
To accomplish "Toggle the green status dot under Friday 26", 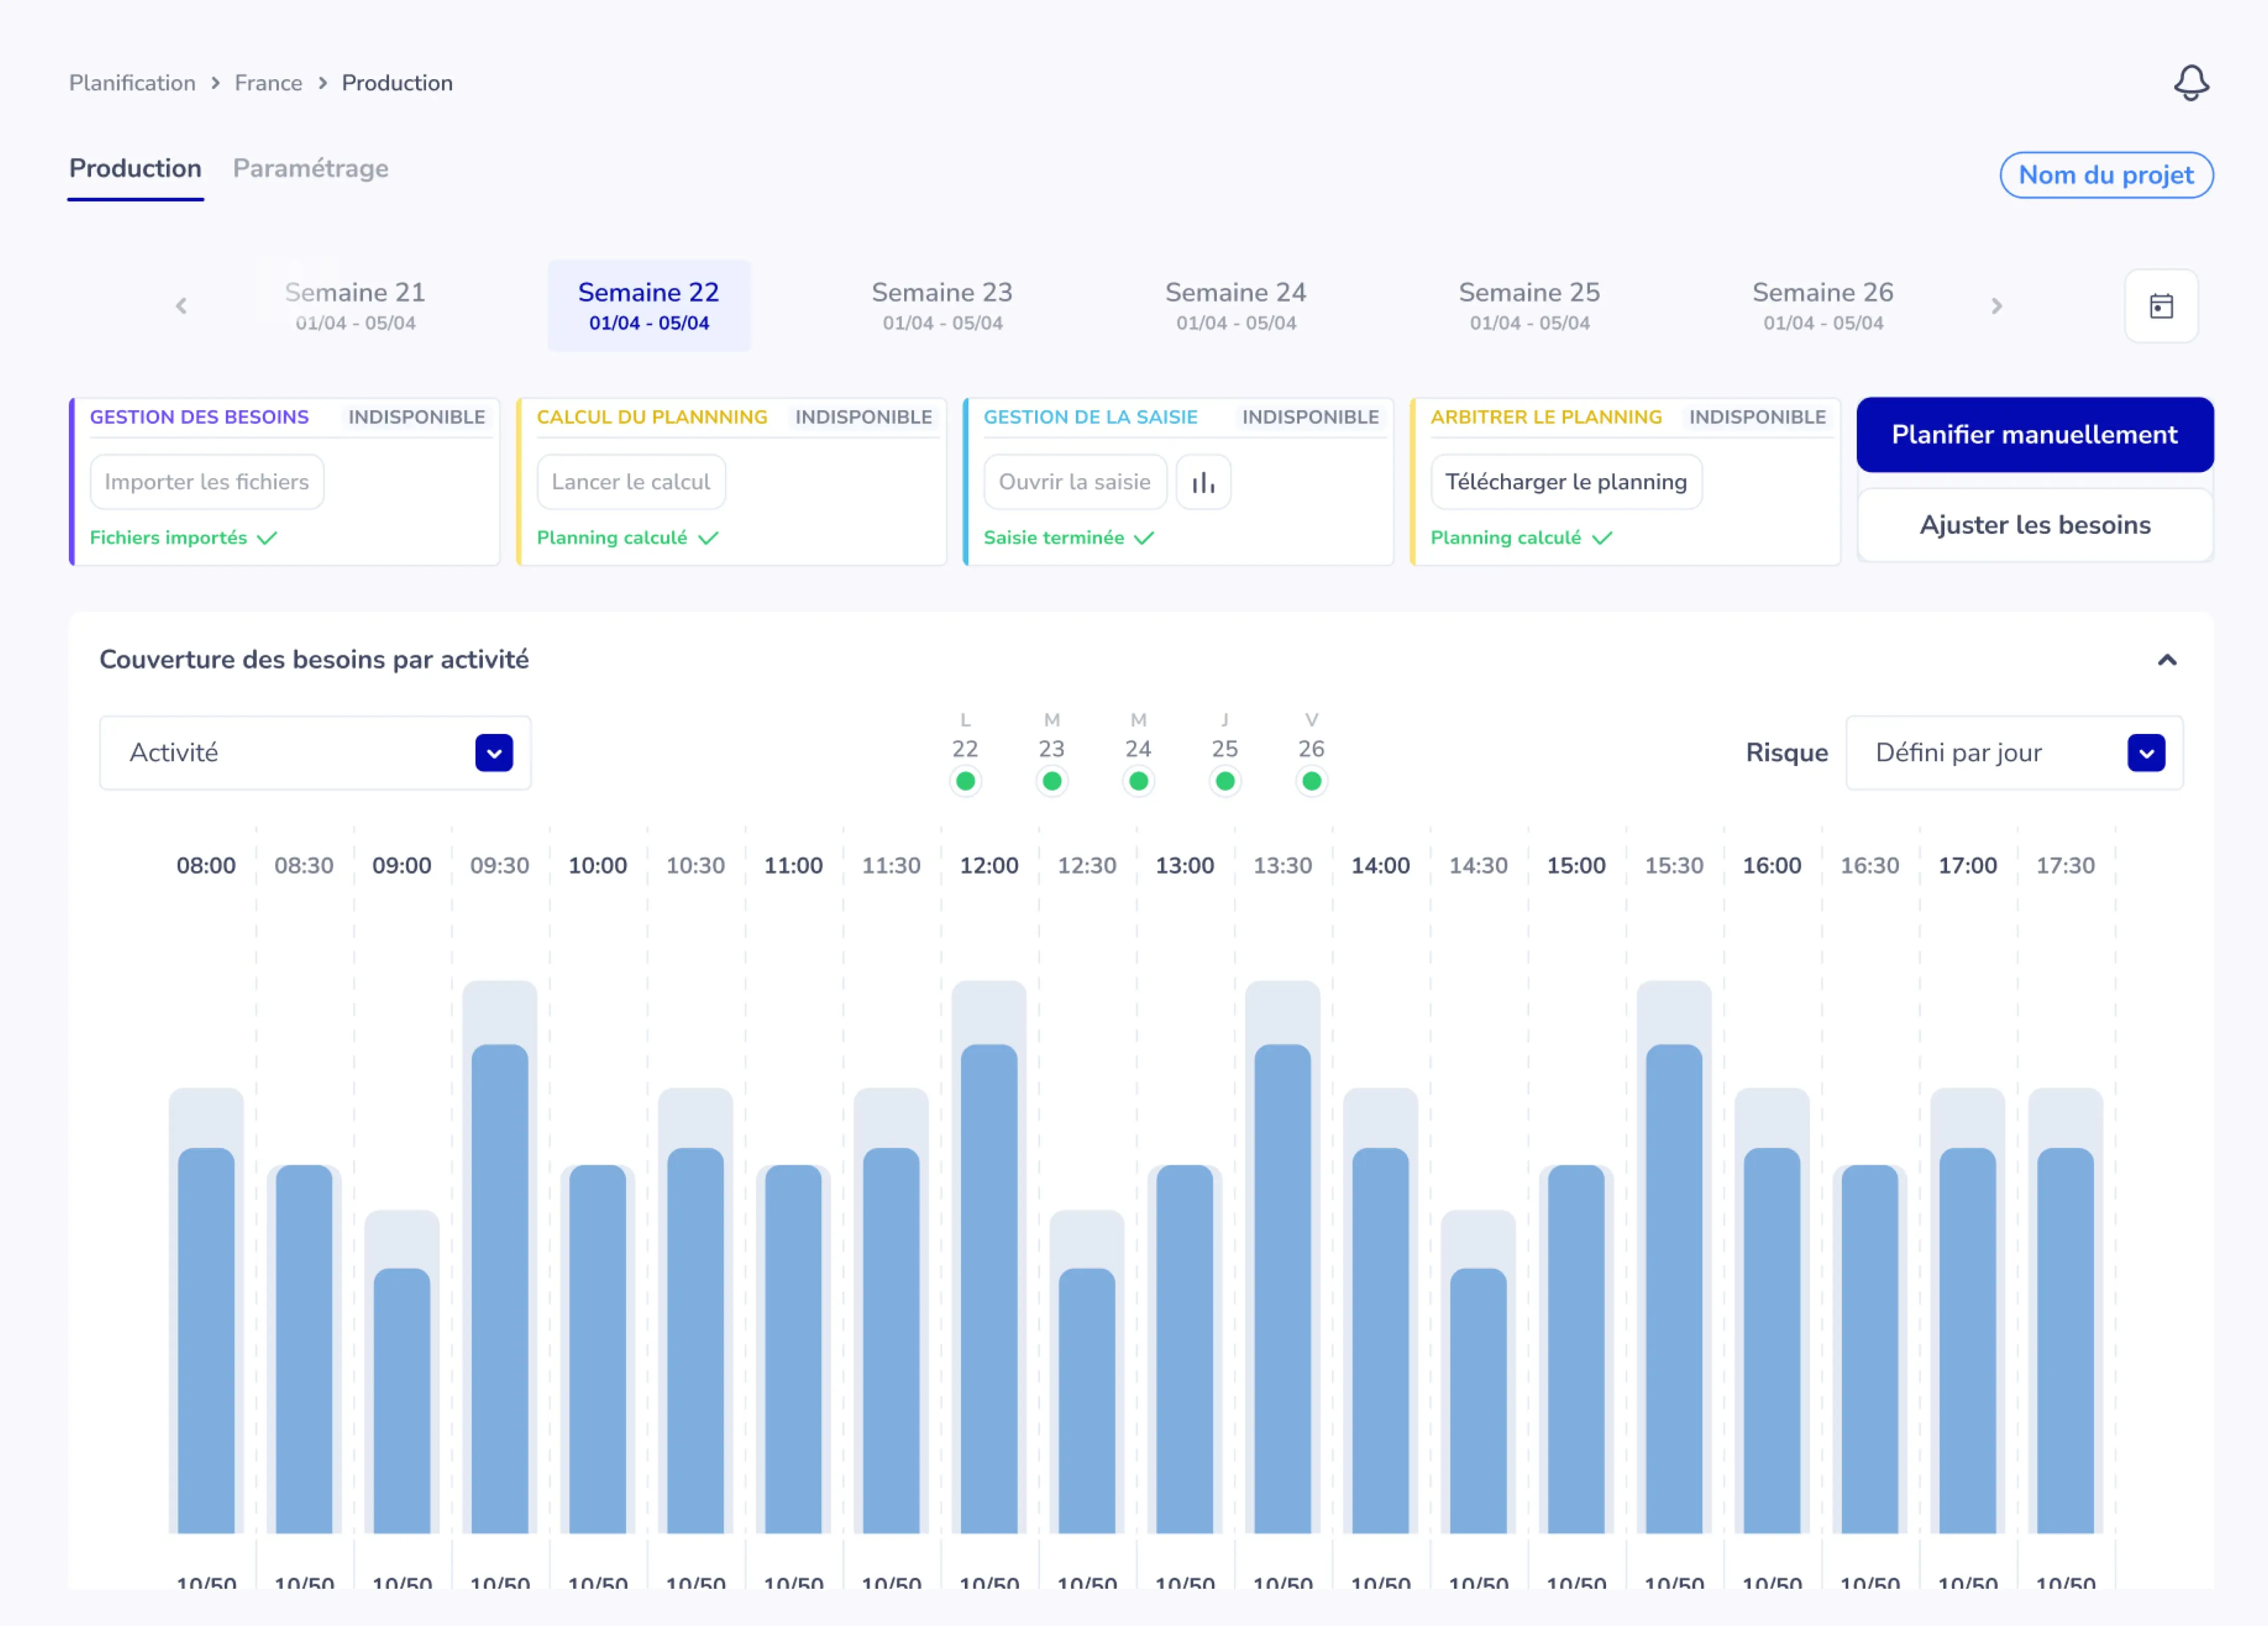I will [1312, 781].
